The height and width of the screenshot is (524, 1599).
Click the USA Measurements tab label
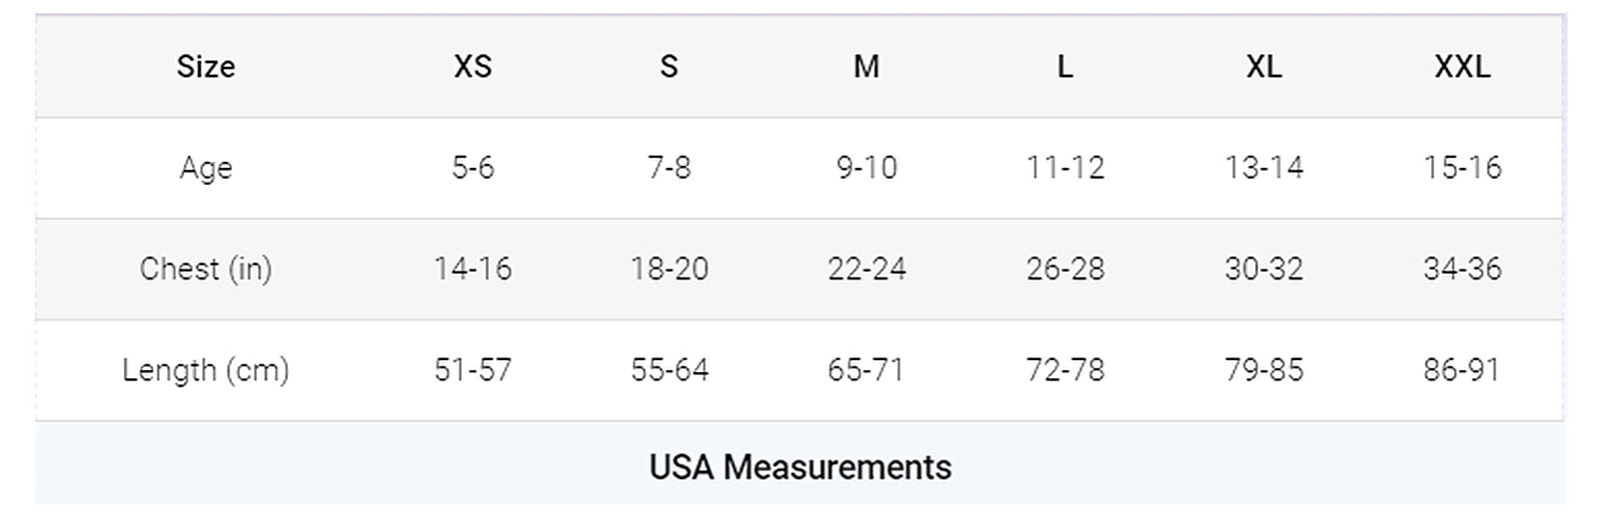coord(799,467)
